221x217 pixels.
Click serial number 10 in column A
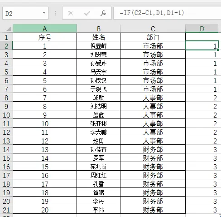click(45, 123)
